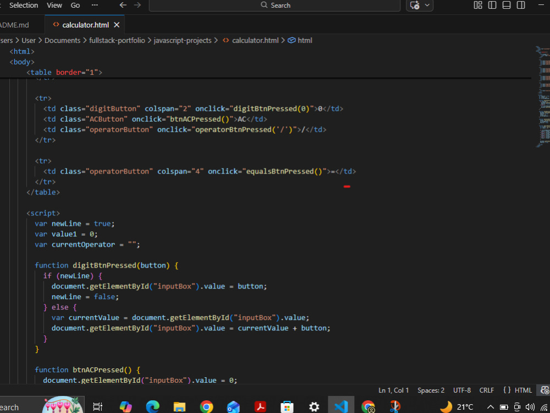Click the <script> tag line
This screenshot has width=550, height=413.
click(x=43, y=213)
